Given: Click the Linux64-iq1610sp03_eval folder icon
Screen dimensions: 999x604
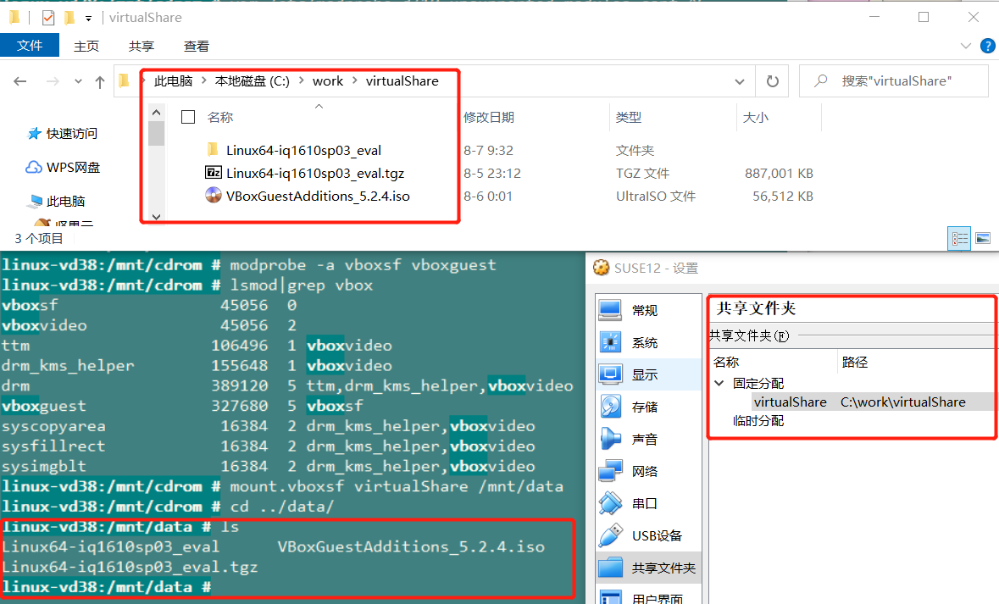Looking at the screenshot, I should (x=213, y=150).
